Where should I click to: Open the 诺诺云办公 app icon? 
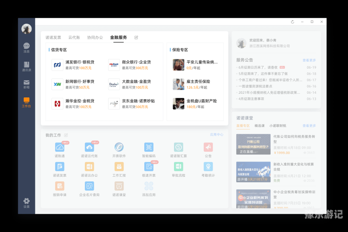[89, 167]
